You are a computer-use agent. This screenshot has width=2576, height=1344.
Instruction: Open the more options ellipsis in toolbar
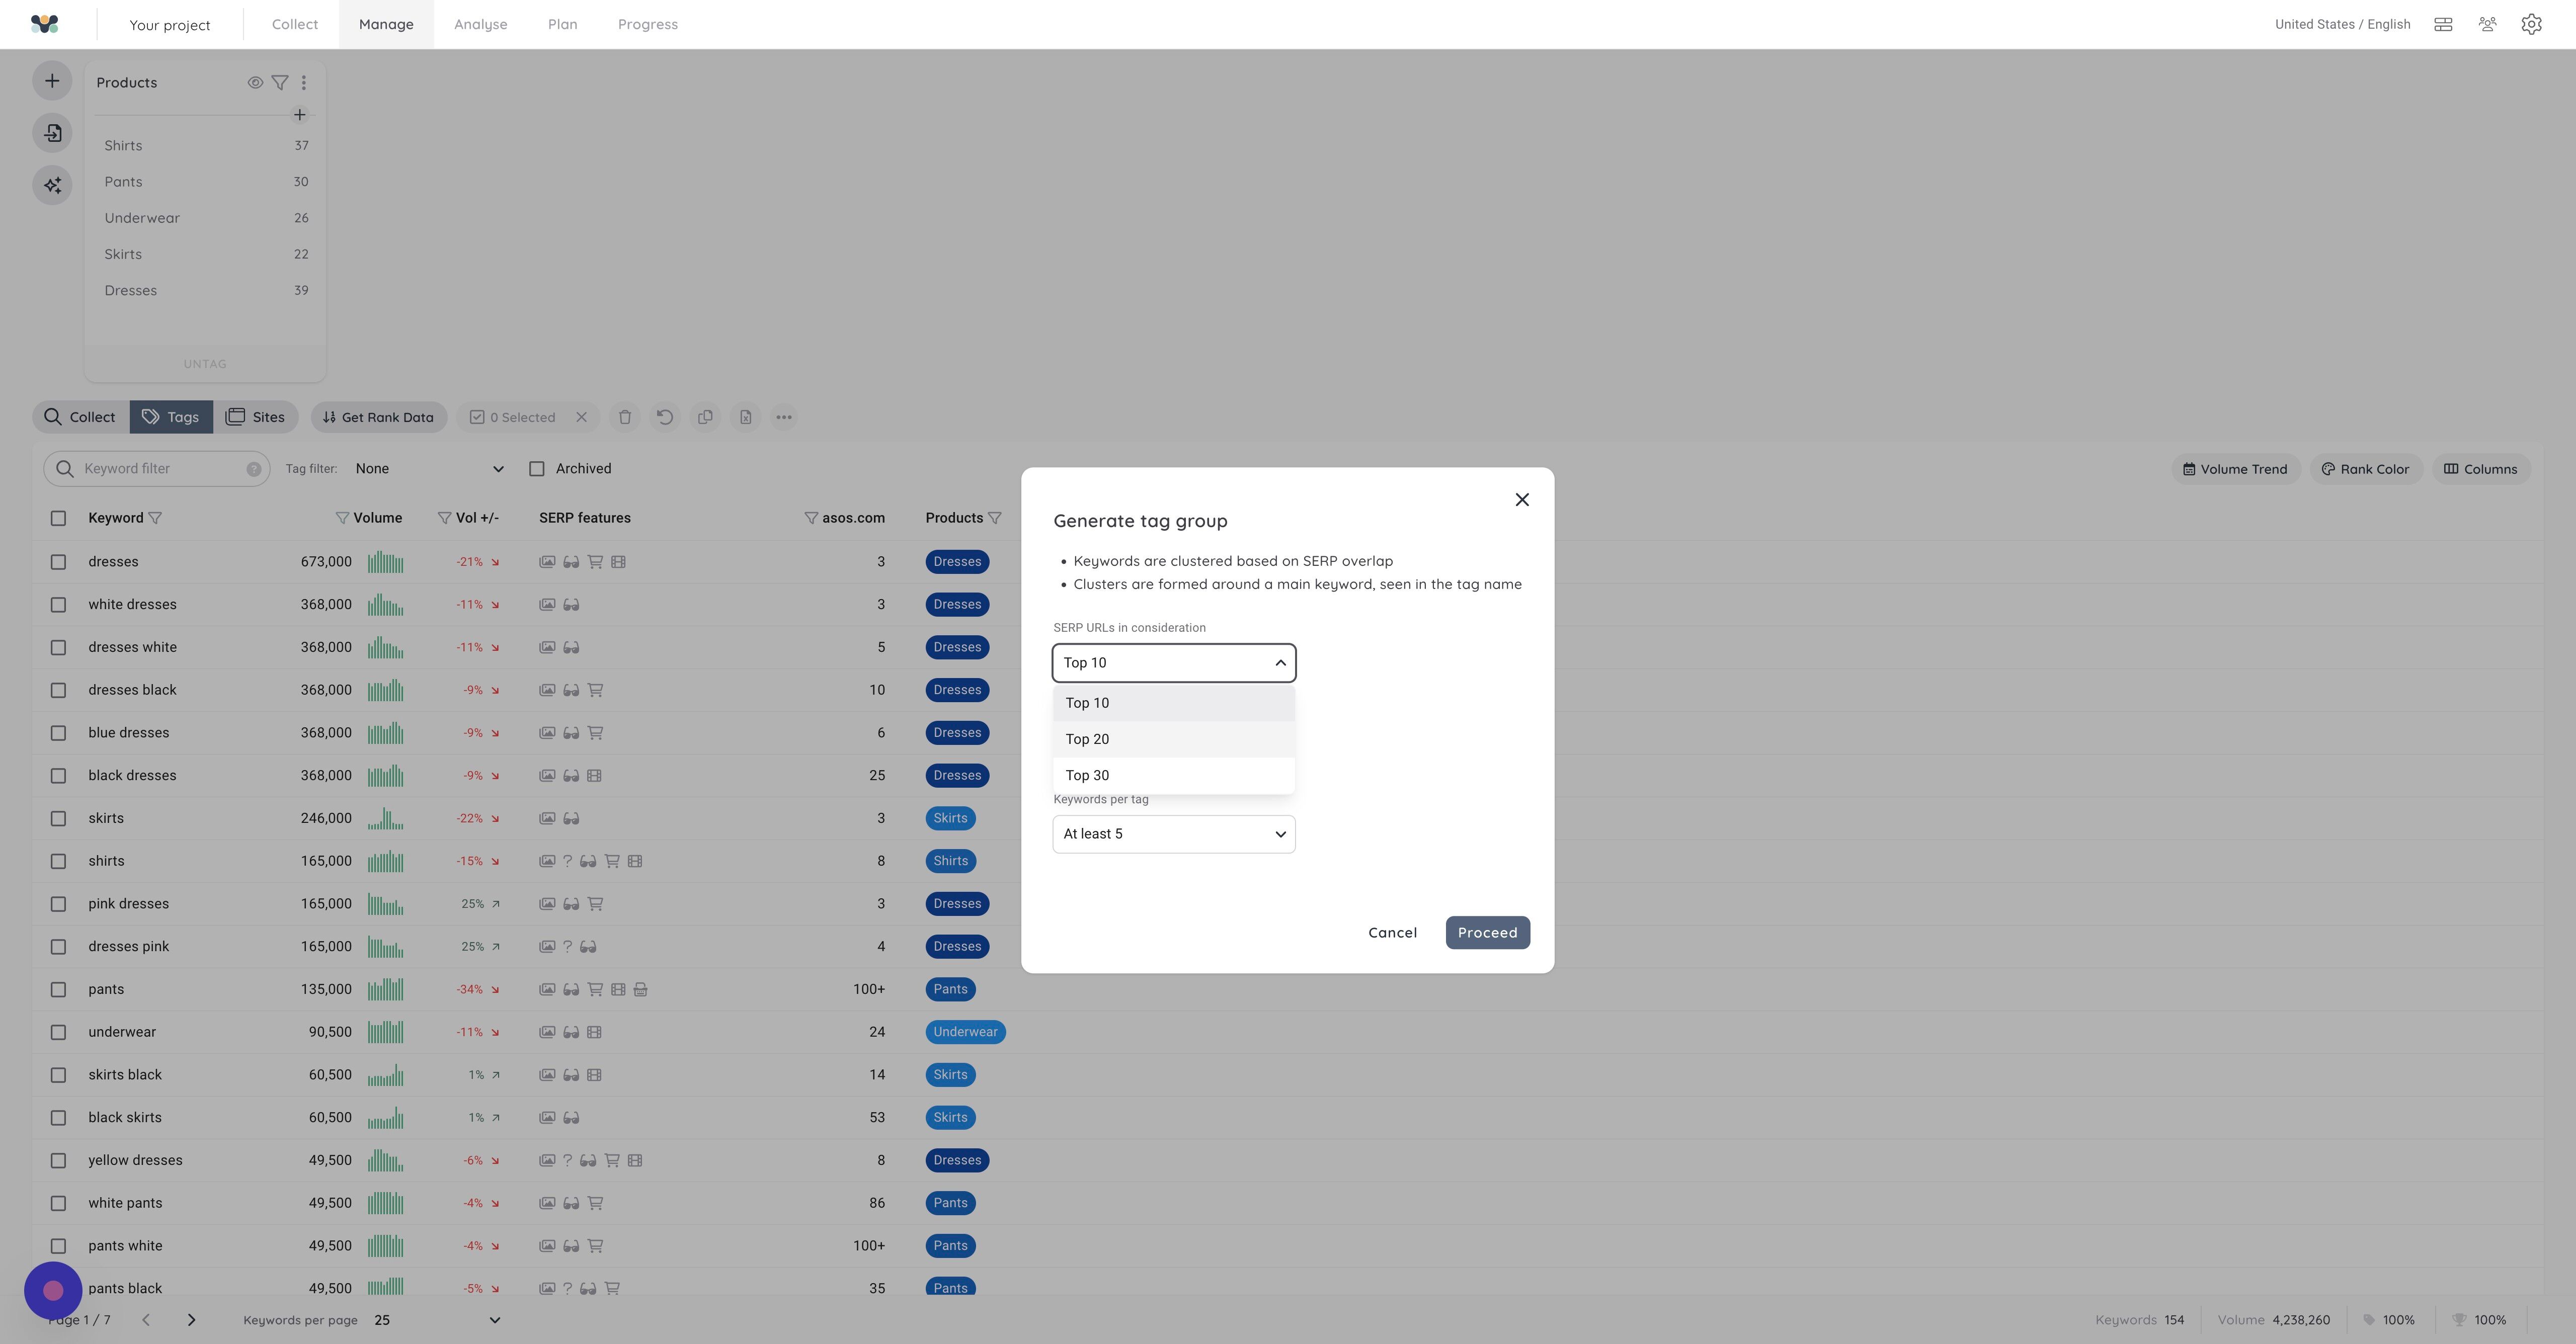pos(784,417)
